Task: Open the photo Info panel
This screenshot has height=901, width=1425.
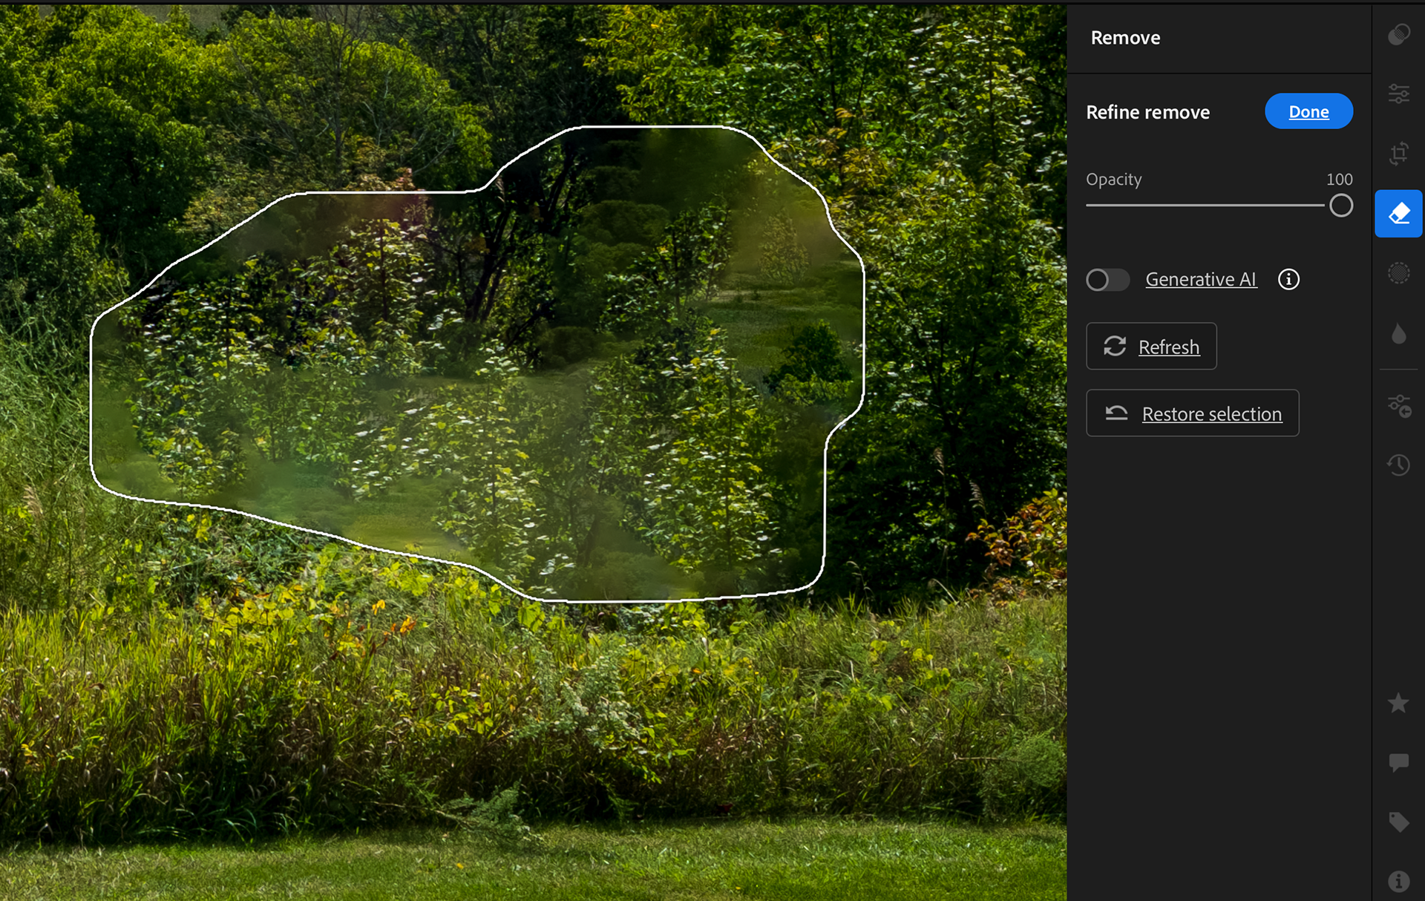Action: click(x=1398, y=881)
